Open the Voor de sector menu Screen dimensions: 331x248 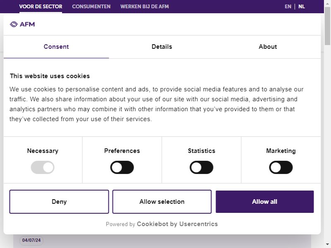click(x=41, y=7)
